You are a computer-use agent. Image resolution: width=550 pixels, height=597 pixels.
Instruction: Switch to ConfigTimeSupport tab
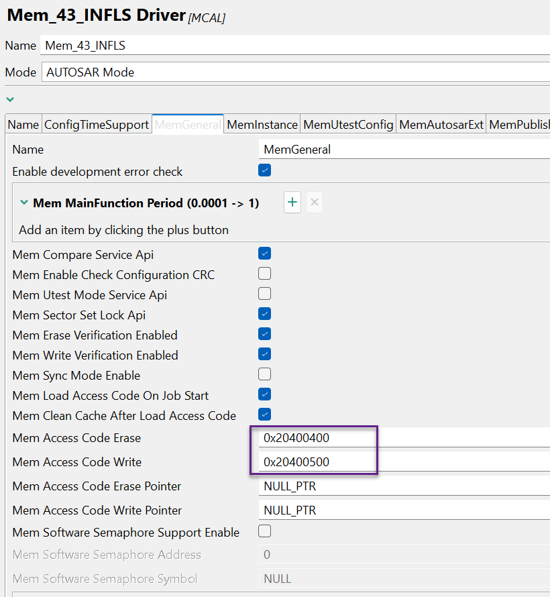point(97,125)
